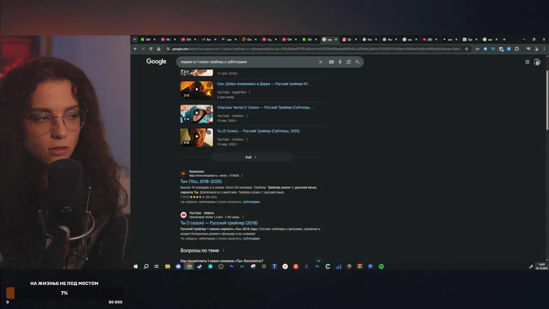Open the Google apps grid

click(527, 62)
